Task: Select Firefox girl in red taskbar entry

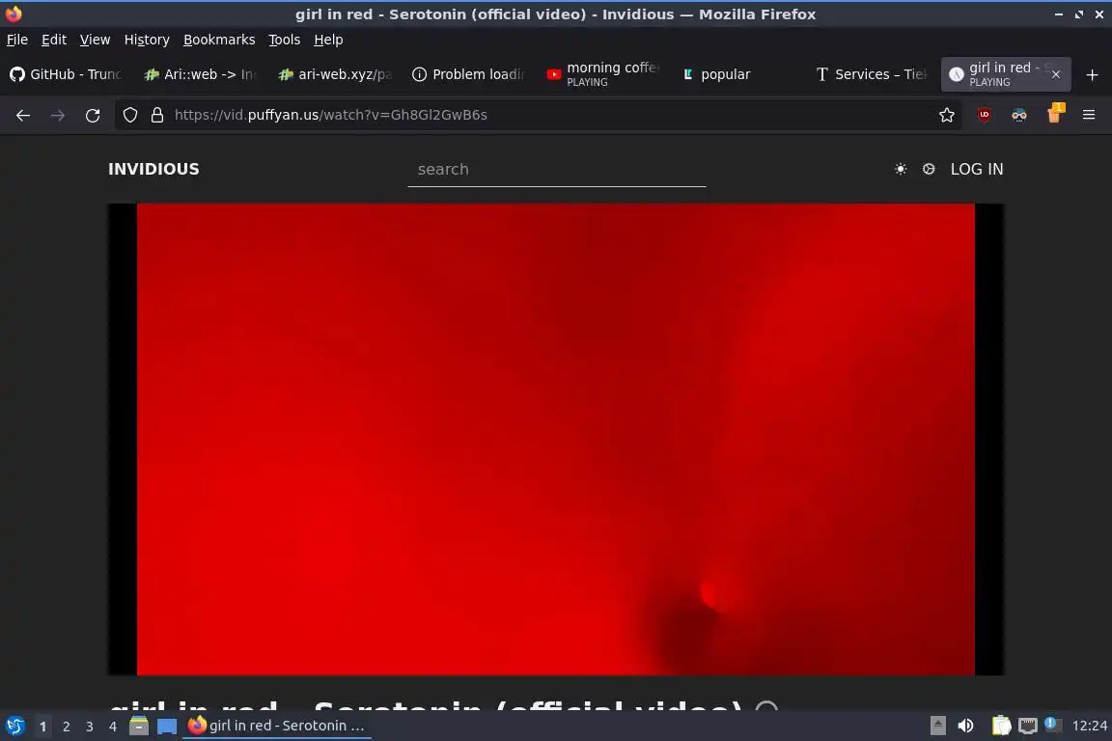Action: click(277, 727)
